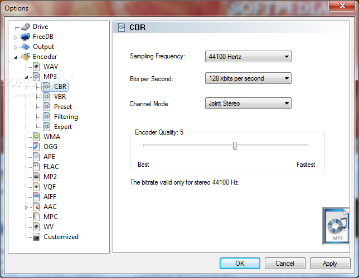The width and height of the screenshot is (359, 278).
Task: Click the MP3 format icon in tree
Action: [36, 77]
